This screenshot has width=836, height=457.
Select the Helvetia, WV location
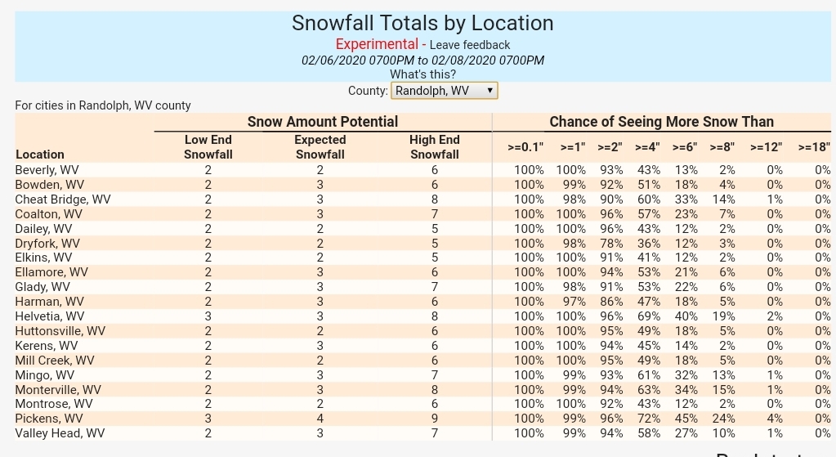pos(50,316)
